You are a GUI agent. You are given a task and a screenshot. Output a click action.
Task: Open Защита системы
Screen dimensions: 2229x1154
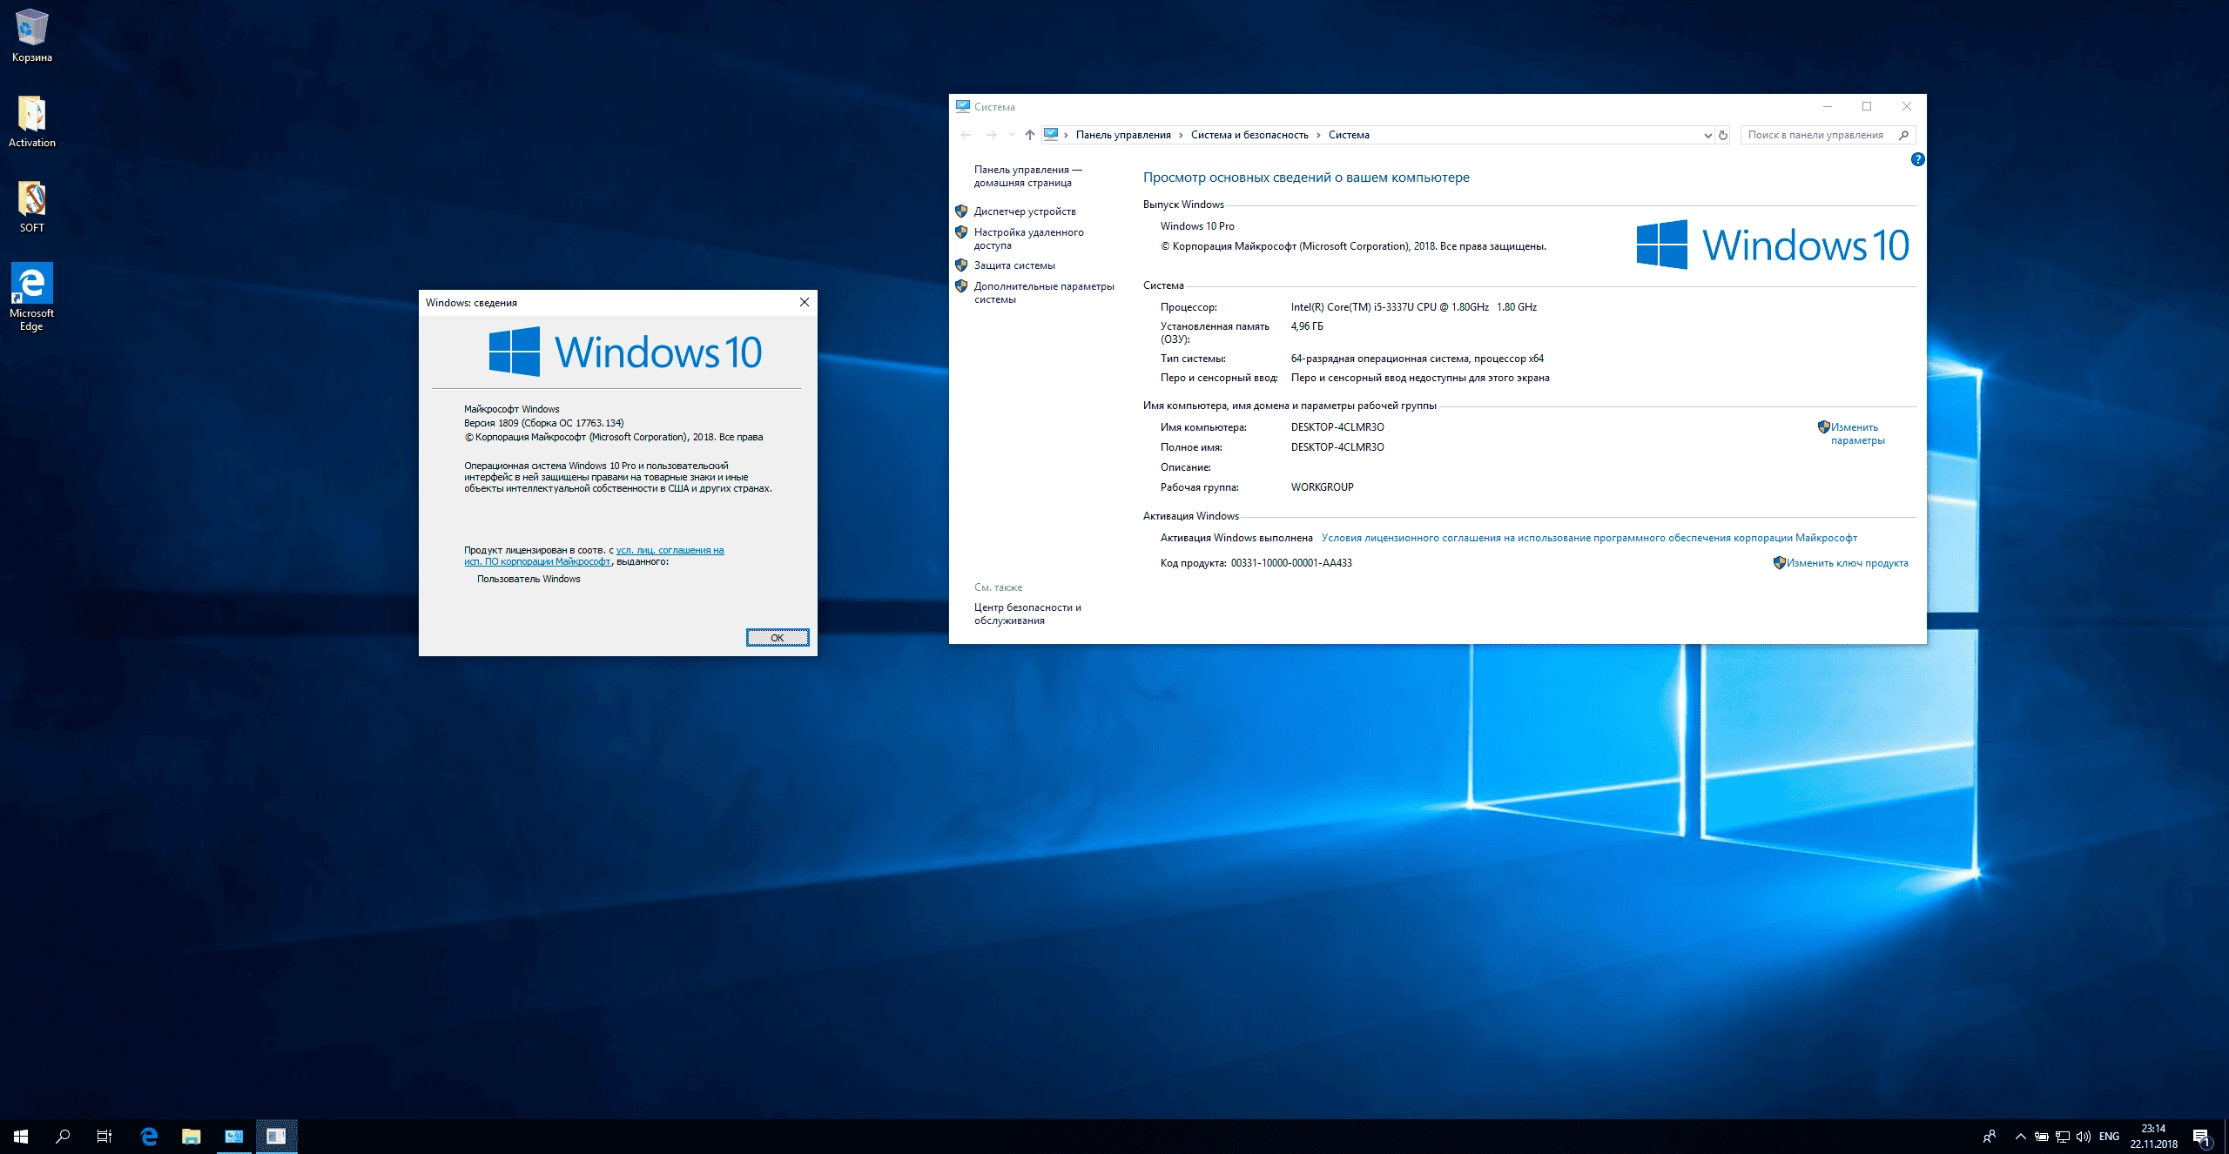1014,265
